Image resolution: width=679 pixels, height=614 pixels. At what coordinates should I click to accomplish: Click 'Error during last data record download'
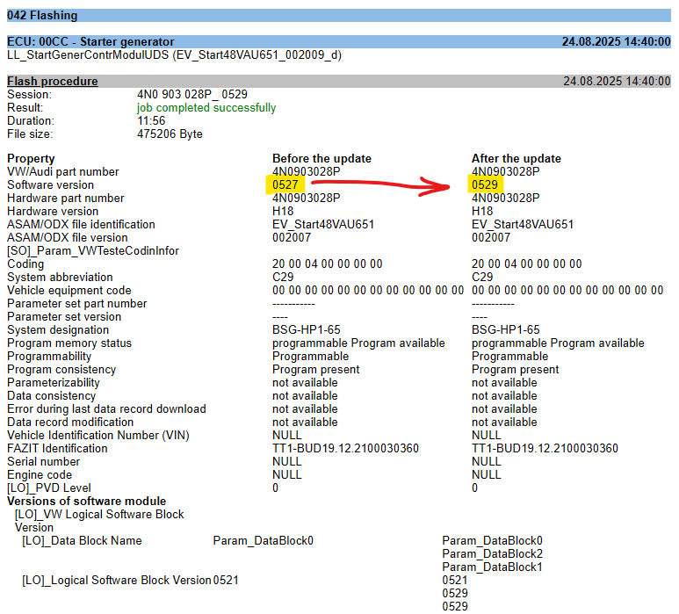pyautogui.click(x=106, y=408)
